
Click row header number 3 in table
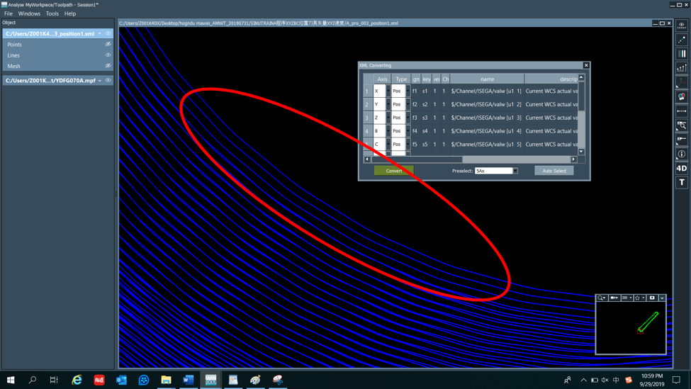click(x=366, y=118)
